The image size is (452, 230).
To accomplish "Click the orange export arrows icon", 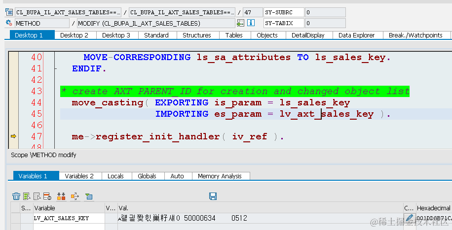I will (75, 197).
